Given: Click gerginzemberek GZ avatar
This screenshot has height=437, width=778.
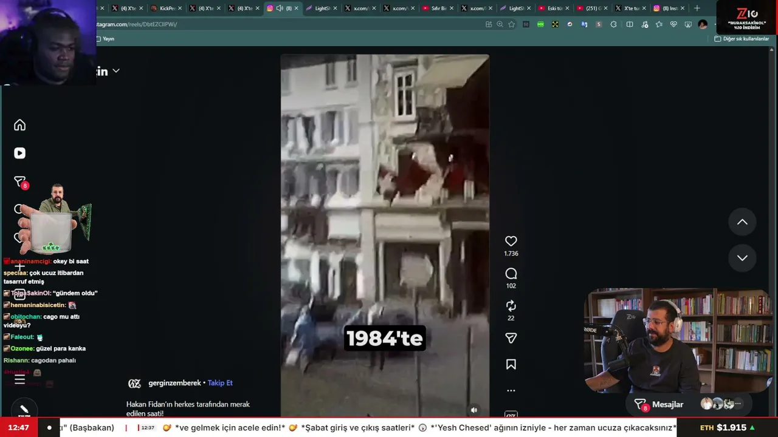Looking at the screenshot, I should point(134,383).
